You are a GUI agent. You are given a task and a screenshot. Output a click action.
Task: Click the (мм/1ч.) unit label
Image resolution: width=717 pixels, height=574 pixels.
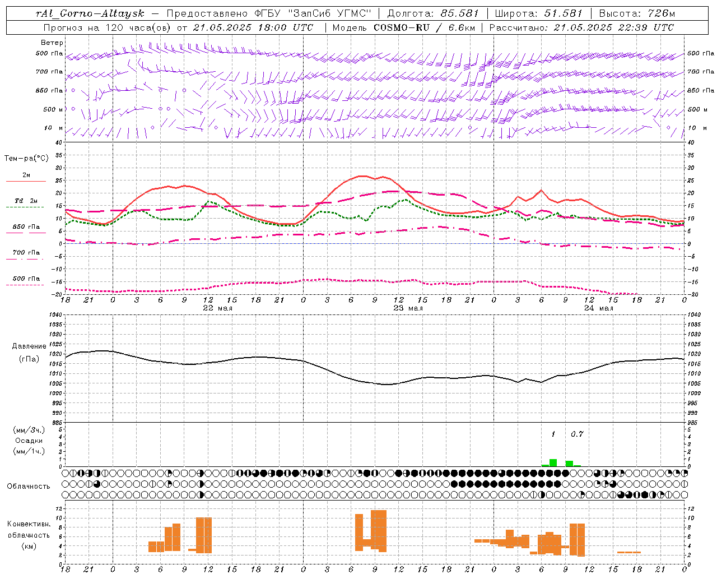(29, 451)
